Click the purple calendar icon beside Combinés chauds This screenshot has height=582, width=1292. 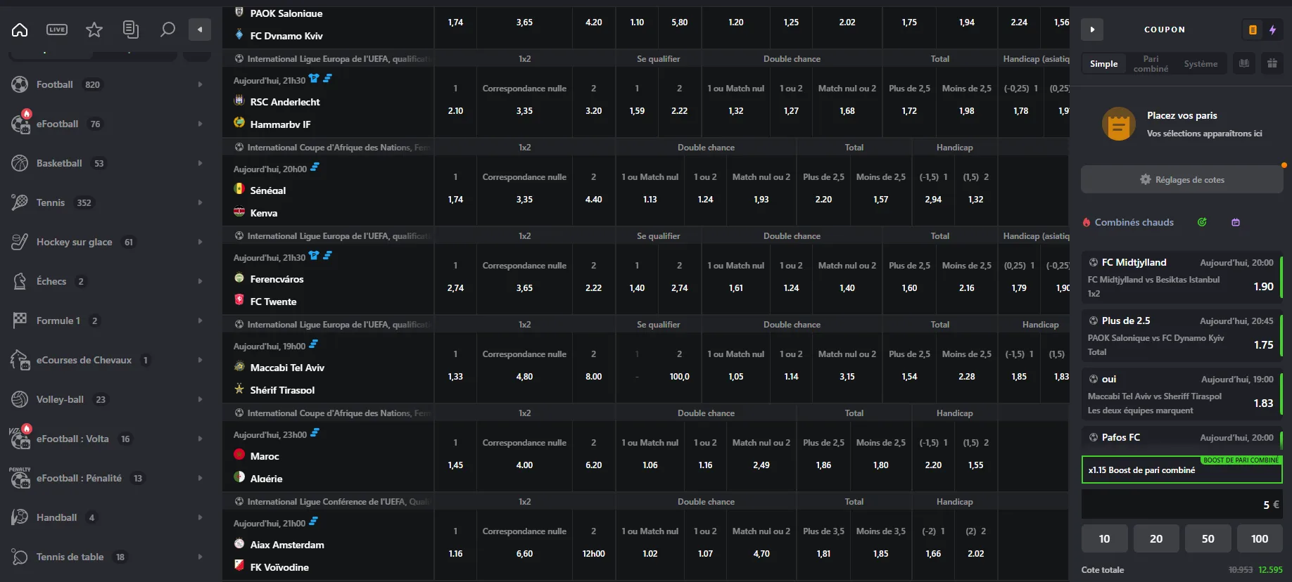click(x=1236, y=222)
